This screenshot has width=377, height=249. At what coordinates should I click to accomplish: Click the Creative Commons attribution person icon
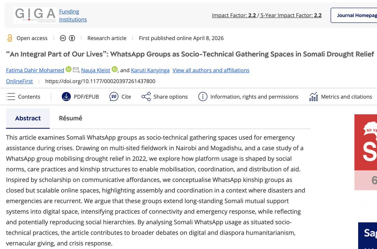coord(72,38)
